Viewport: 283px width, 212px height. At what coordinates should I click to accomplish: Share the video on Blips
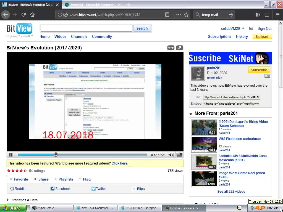[139, 189]
